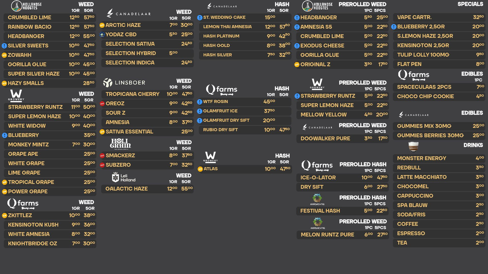Screen dimensions: 488x274
Task: Click the NEW badge next to Zkittlez
Action: tap(4, 216)
